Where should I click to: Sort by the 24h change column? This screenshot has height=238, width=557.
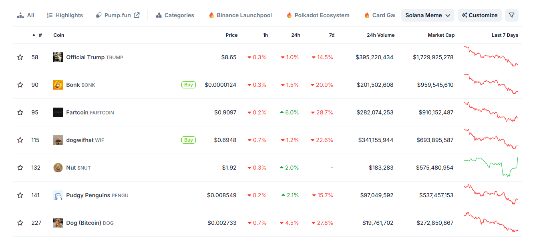click(296, 35)
